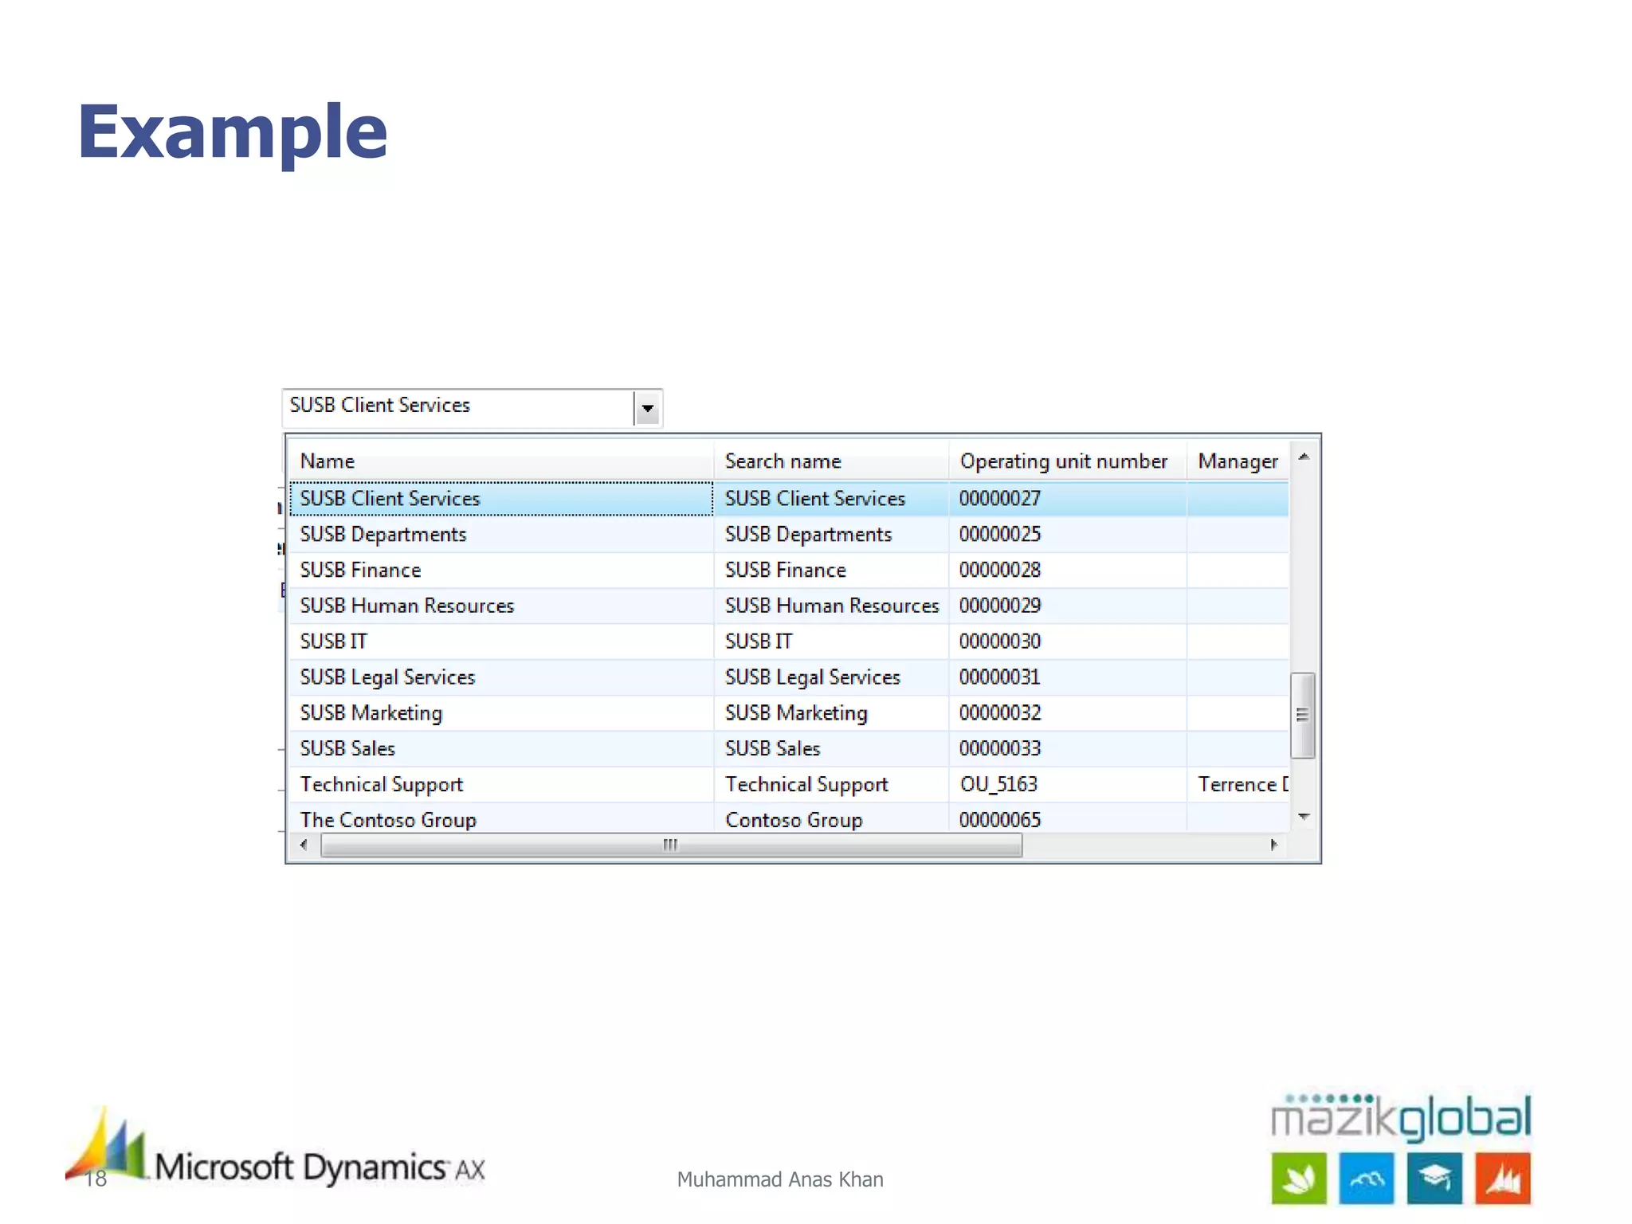1632x1224 pixels.
Task: Click the vertical scrollbar down arrow
Action: (x=1304, y=817)
